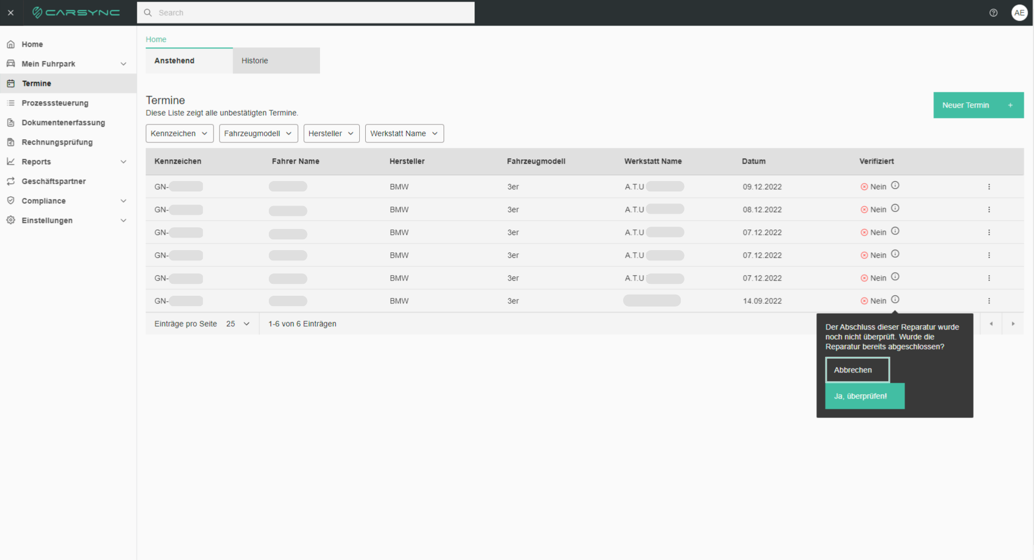This screenshot has height=560, width=1034.
Task: Click Abbrechen in the popup
Action: click(x=857, y=370)
